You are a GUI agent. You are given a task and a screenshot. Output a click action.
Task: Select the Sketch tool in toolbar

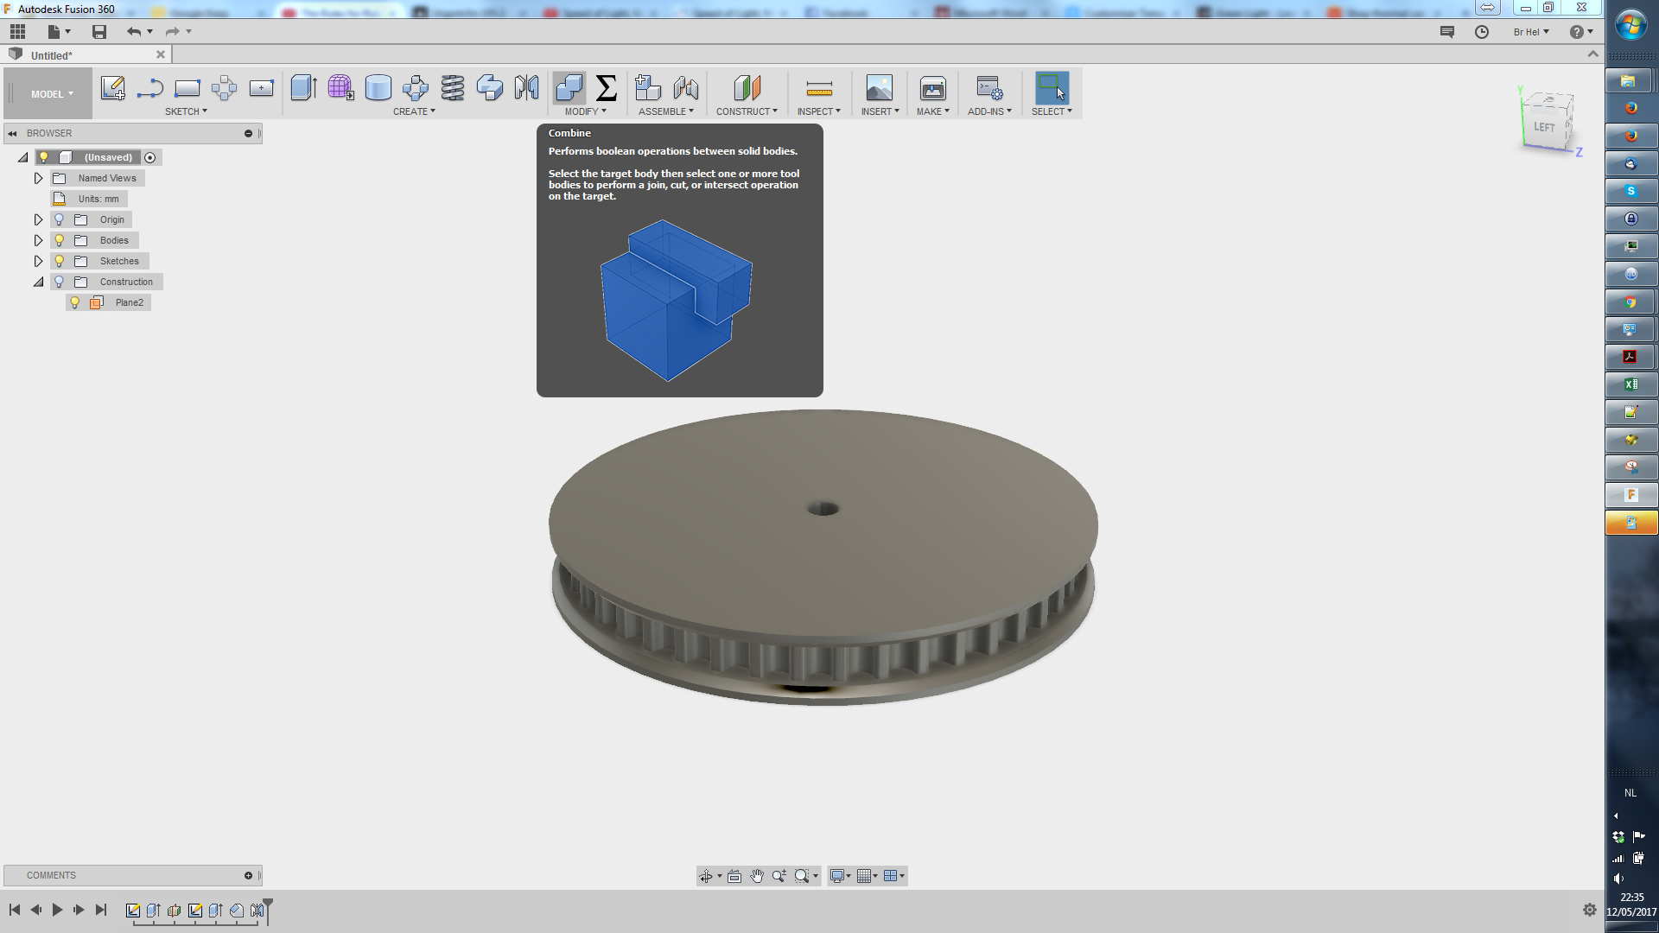113,88
